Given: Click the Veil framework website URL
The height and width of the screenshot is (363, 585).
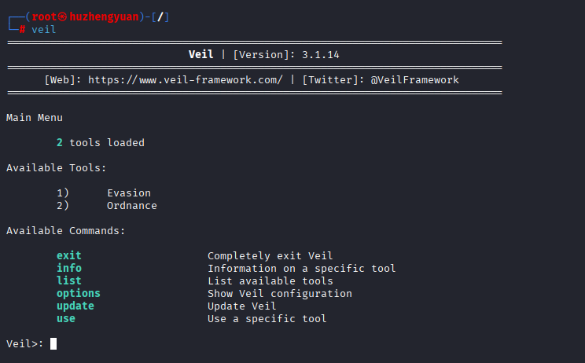Looking at the screenshot, I should tap(185, 80).
